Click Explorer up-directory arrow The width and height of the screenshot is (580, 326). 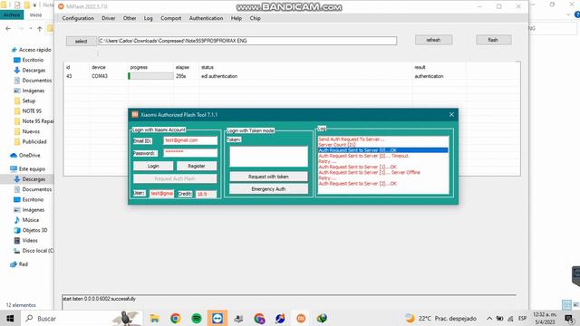40,28
